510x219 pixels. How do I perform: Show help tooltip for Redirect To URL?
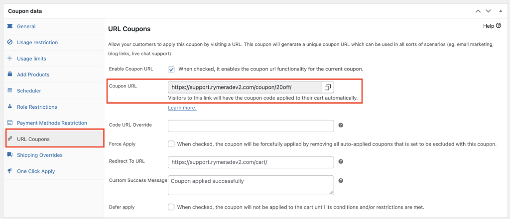point(341,161)
